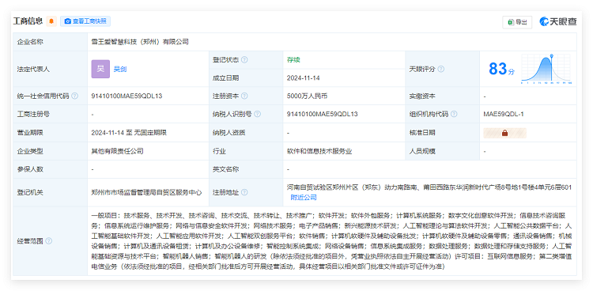Click the score distribution chart
The image size is (593, 291).
tap(546, 69)
